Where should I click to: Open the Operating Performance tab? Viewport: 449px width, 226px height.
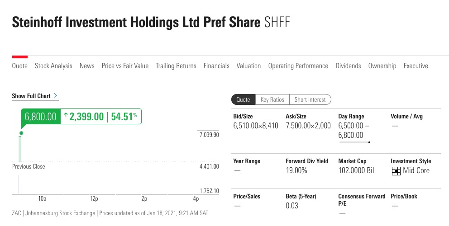pos(298,66)
